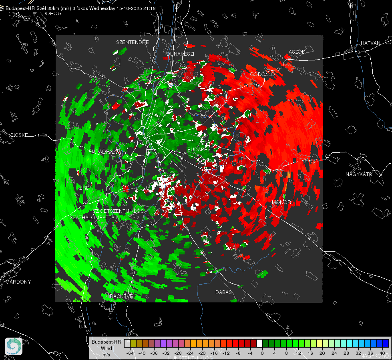Click the BUDAPEST city label
392x360 pixels.
point(200,149)
